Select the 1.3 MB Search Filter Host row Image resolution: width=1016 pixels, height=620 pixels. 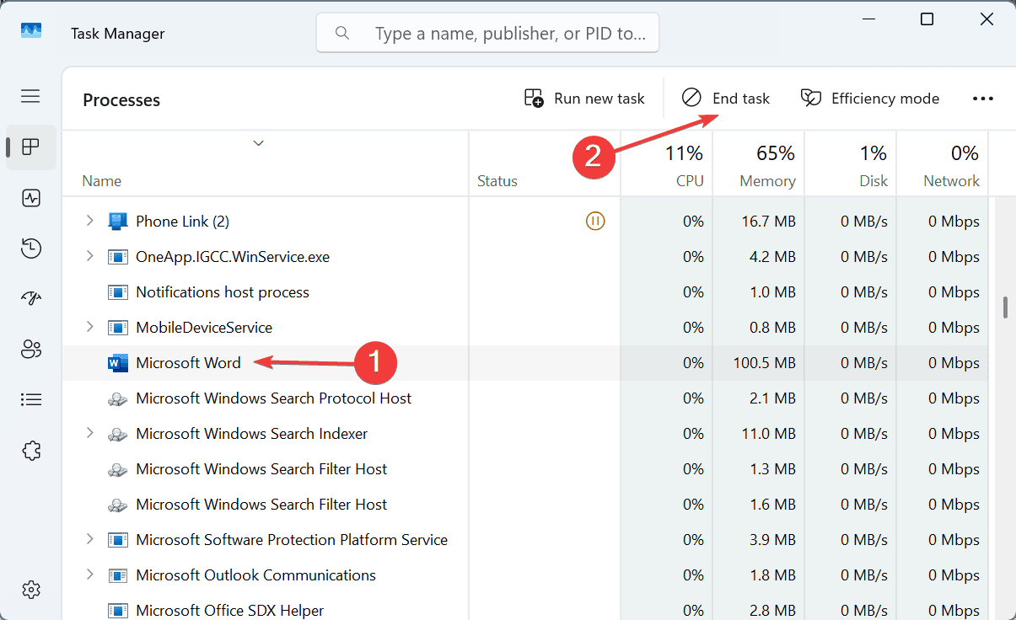coord(525,469)
